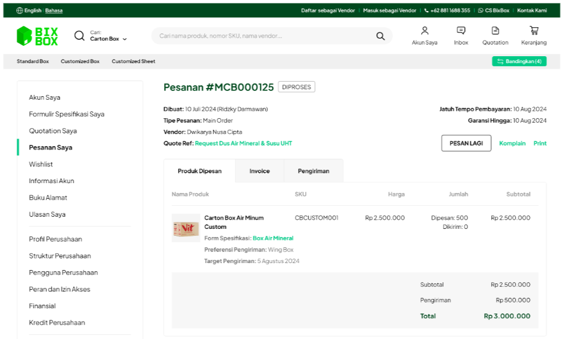Select Wishlist in the sidebar
The image size is (562, 339).
pyautogui.click(x=41, y=164)
